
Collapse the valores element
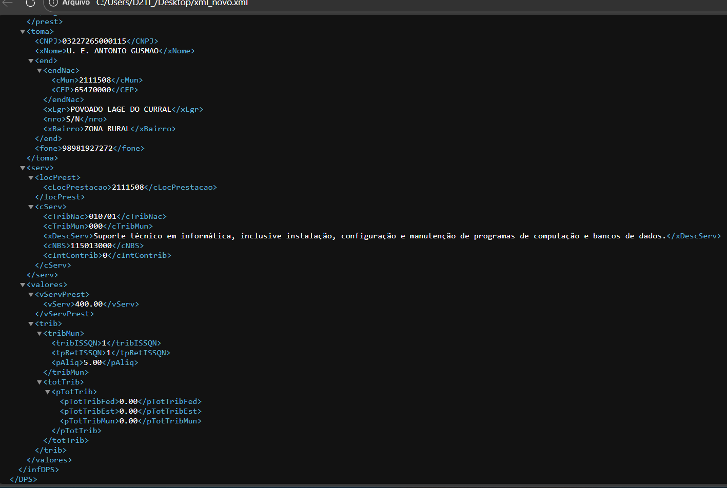[x=23, y=285]
